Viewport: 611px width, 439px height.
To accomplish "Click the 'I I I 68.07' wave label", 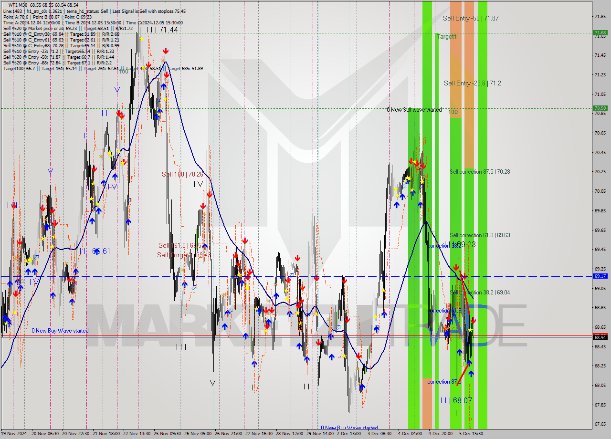I will tap(456, 400).
